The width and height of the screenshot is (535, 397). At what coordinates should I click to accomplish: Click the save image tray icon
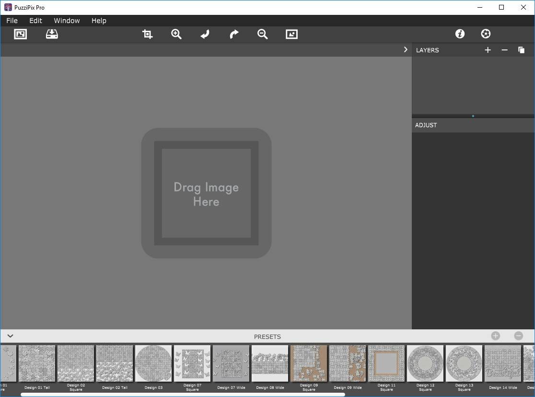click(52, 34)
